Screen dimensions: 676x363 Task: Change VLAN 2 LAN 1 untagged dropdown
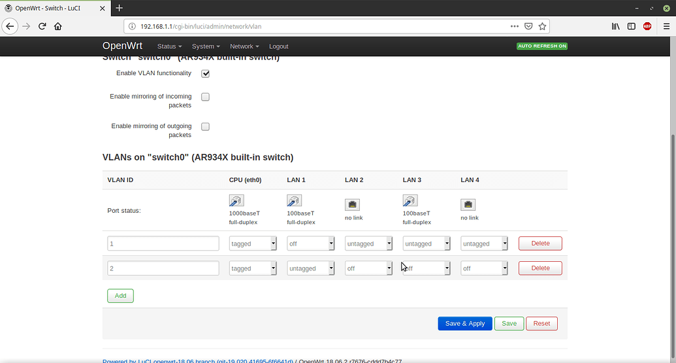[311, 268]
